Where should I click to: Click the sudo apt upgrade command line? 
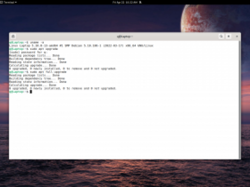[x=33, y=49]
